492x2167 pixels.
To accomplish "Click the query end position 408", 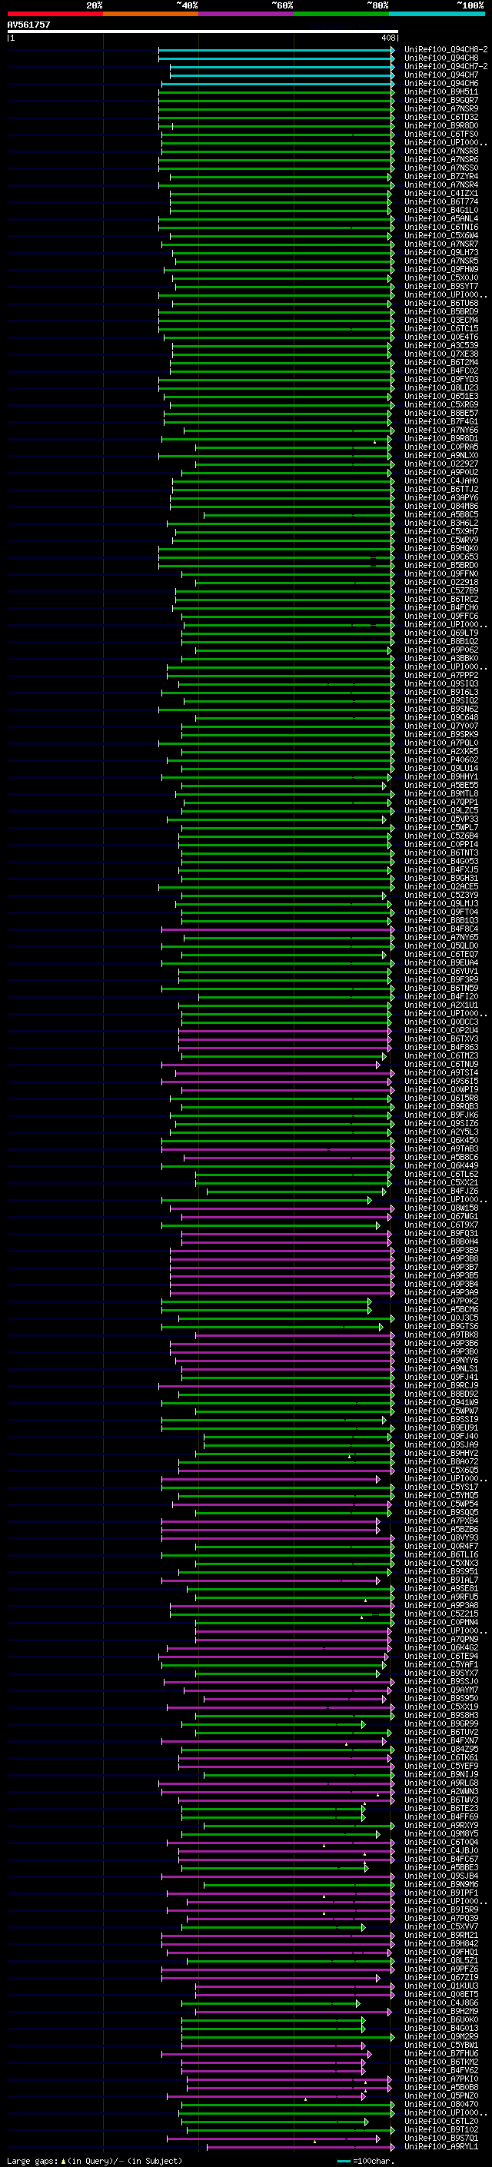I will tap(387, 38).
